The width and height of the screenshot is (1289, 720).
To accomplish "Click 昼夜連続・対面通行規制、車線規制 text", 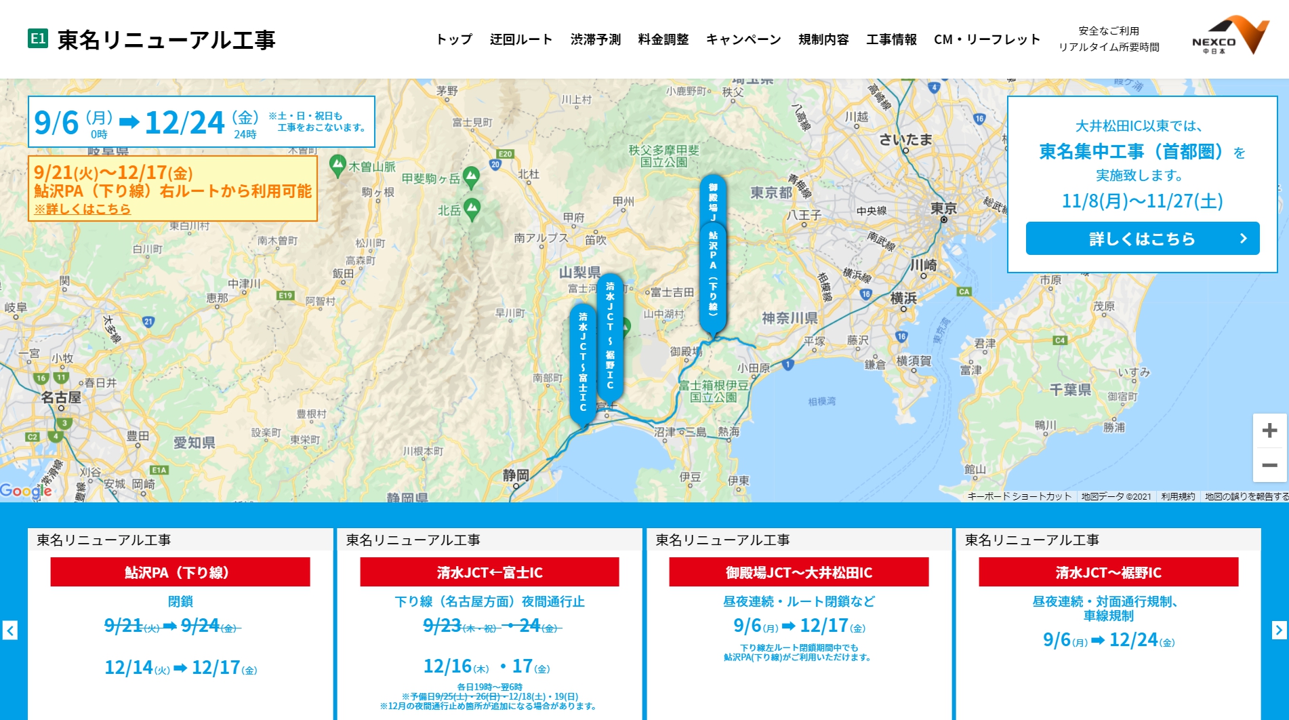I will (1108, 608).
